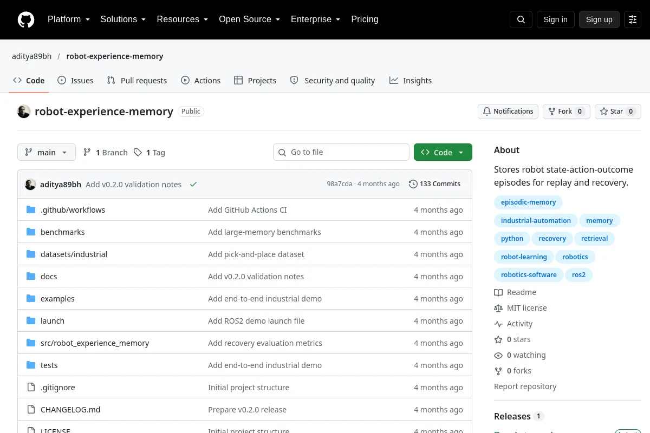Click the .gitignore file icon
650x433 pixels.
[x=31, y=388]
